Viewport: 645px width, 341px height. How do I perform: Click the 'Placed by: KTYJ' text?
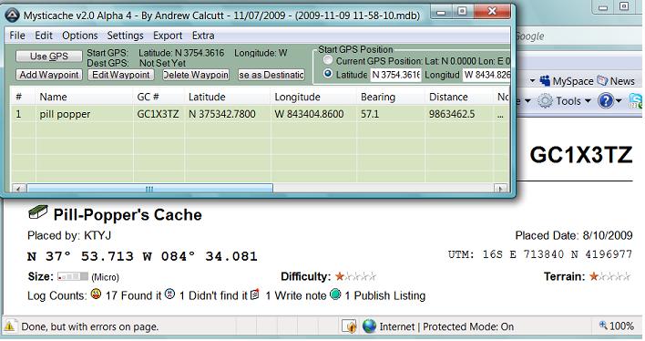(x=69, y=235)
